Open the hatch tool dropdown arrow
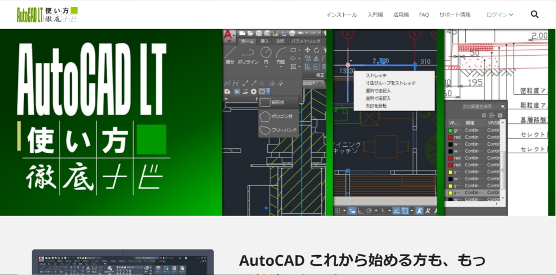556x275 pixels. [x=299, y=67]
